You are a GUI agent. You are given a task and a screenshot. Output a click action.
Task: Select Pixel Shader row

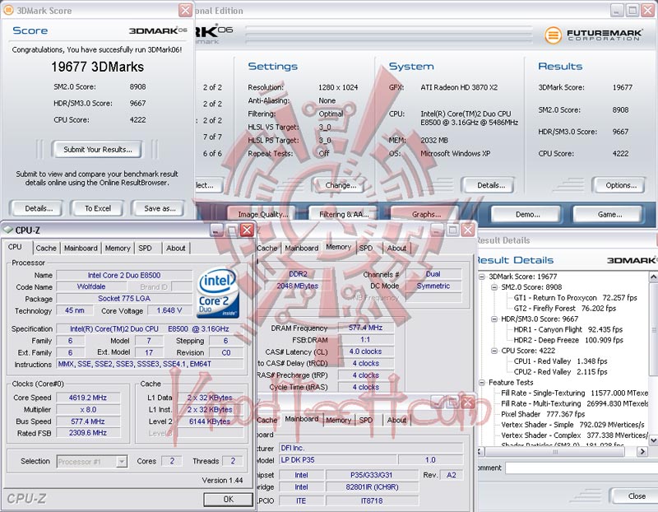[x=543, y=414]
